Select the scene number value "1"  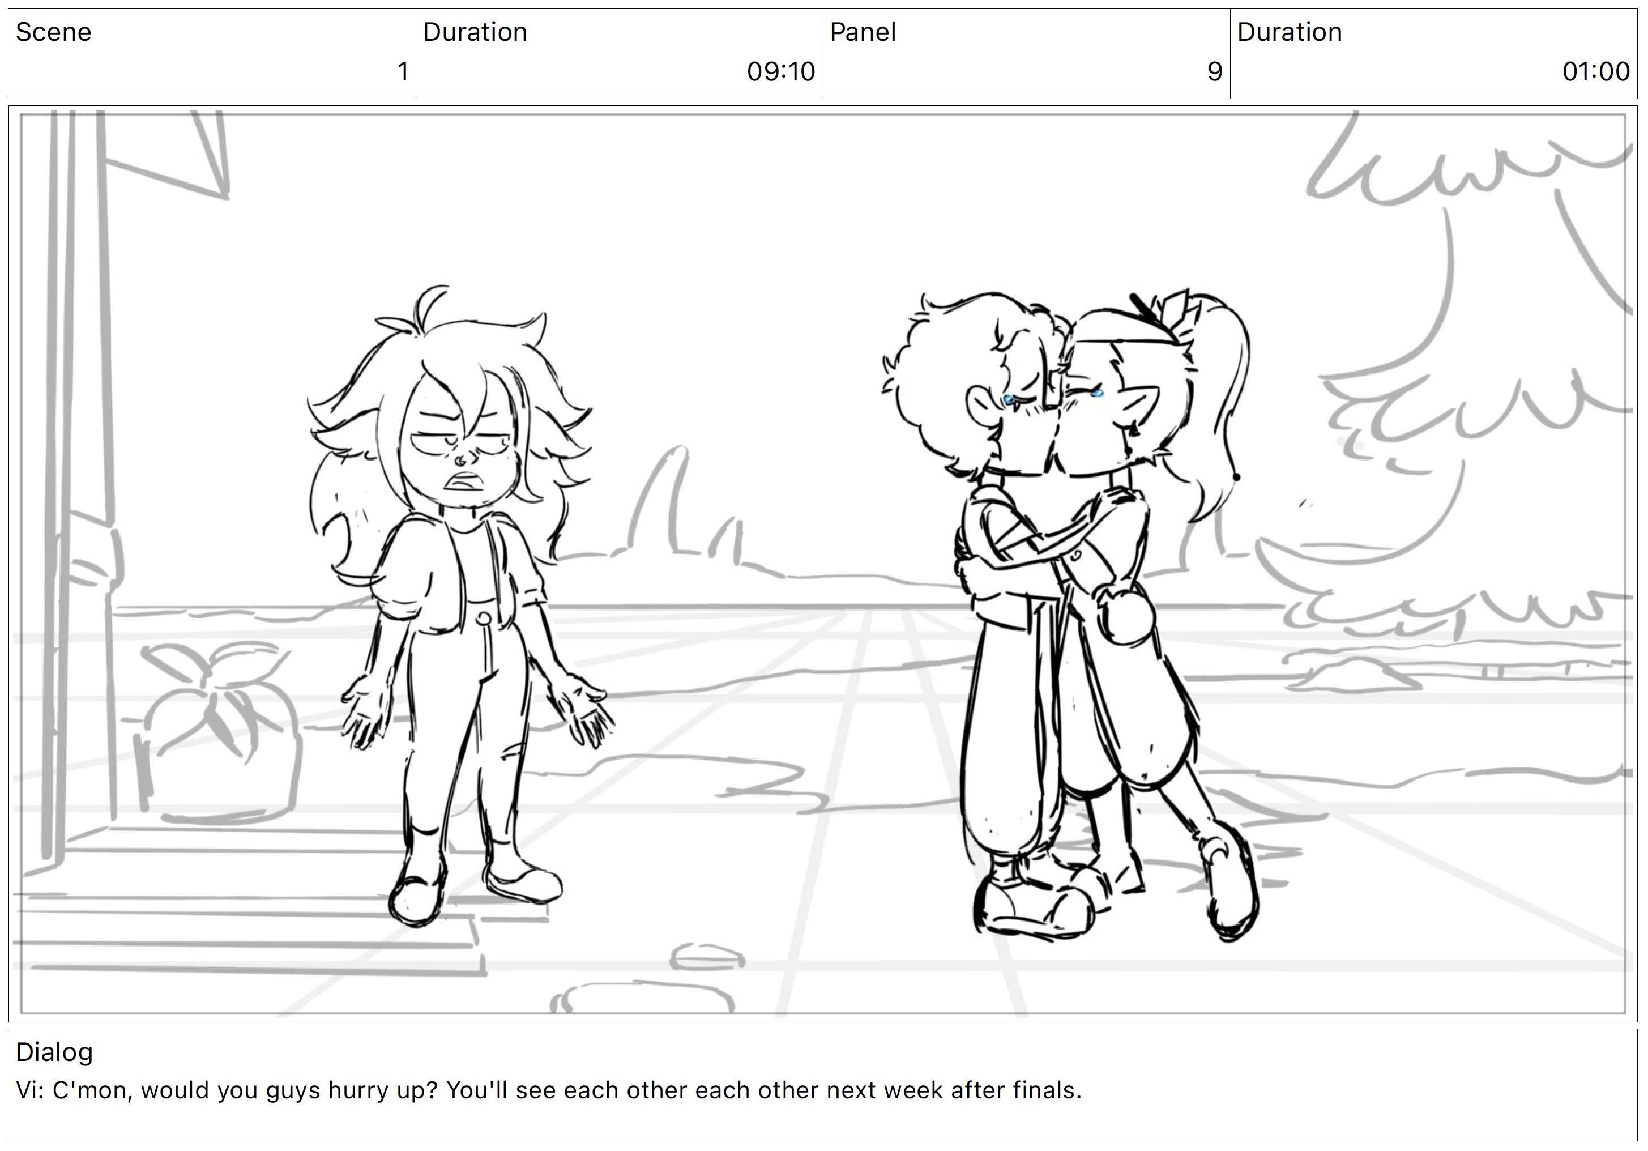(x=403, y=72)
